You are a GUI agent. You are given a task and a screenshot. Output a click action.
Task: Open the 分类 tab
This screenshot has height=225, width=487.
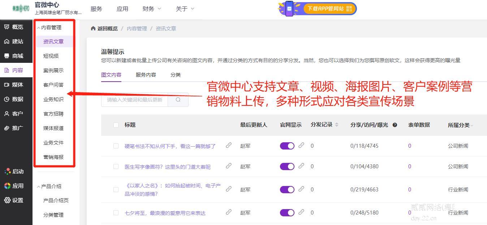[176, 75]
